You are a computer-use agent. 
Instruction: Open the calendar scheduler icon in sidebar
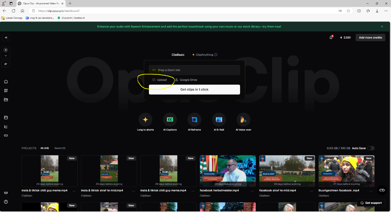pyautogui.click(x=6, y=117)
